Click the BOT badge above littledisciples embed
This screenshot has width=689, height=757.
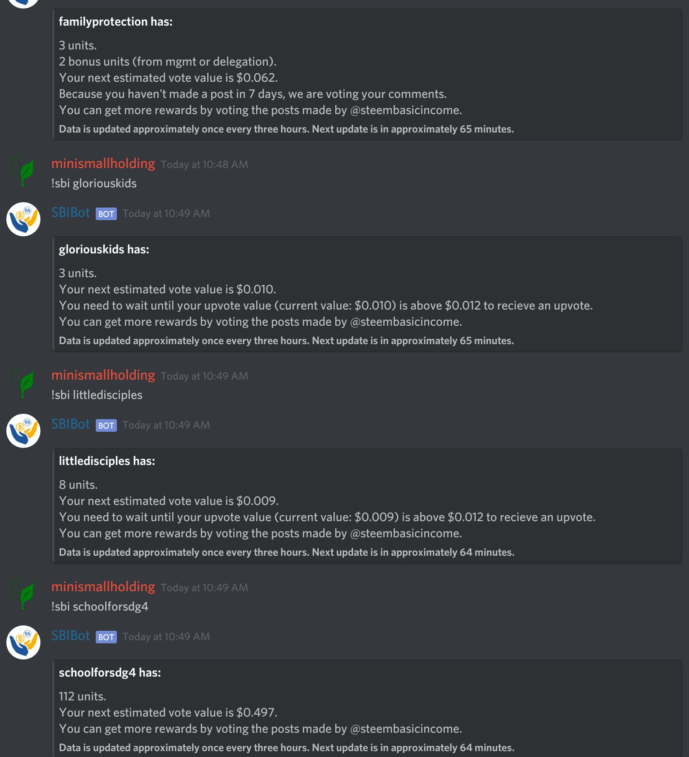(106, 425)
